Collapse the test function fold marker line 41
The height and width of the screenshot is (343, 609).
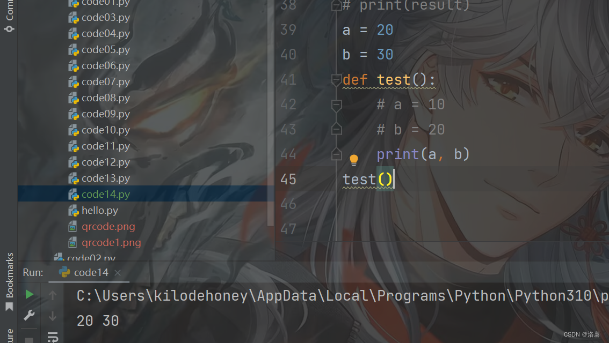pyautogui.click(x=336, y=80)
